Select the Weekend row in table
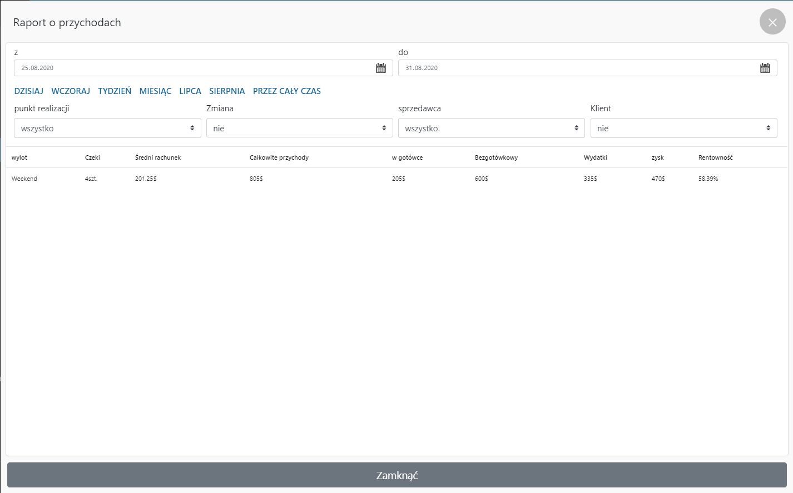Screen dimensions: 793x493 (24, 179)
